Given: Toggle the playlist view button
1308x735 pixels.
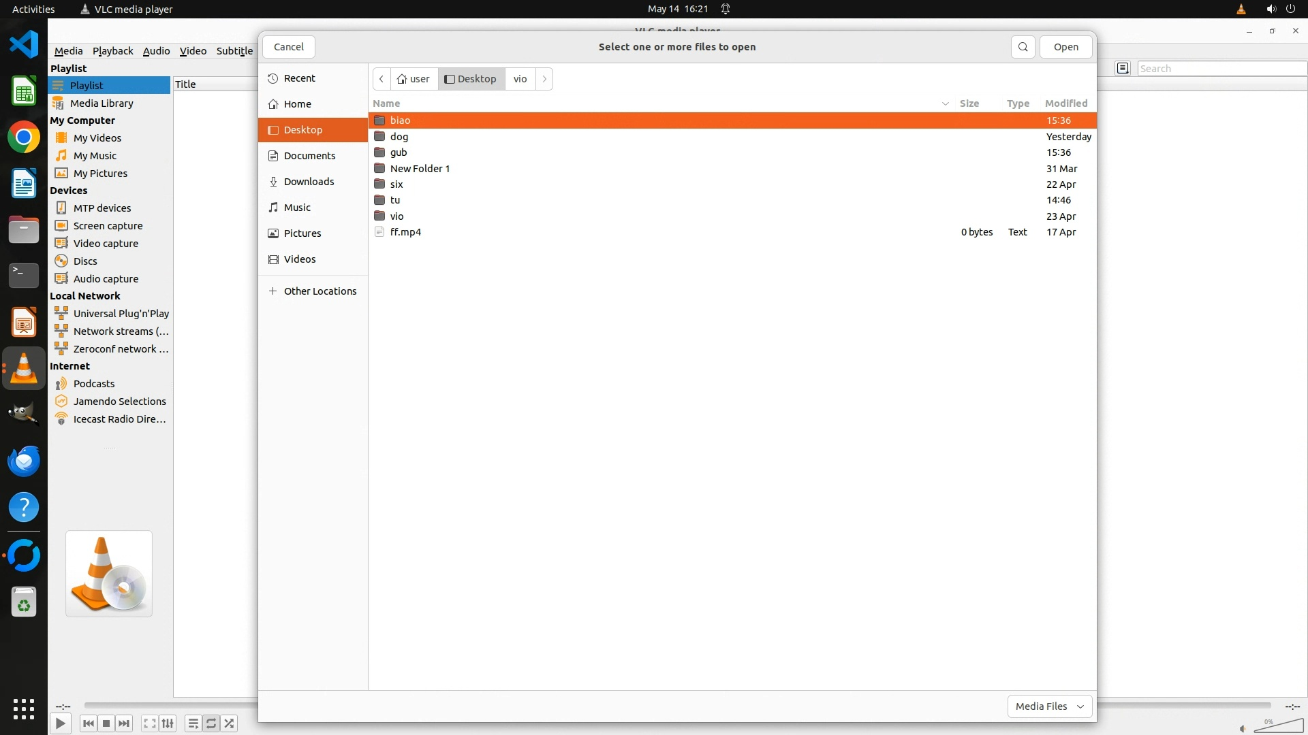Looking at the screenshot, I should click(x=193, y=723).
